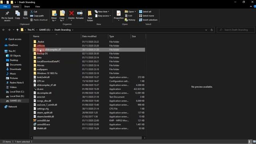The width and height of the screenshot is (256, 144).
Task: Open the address bar history dropdown
Action: point(206,30)
